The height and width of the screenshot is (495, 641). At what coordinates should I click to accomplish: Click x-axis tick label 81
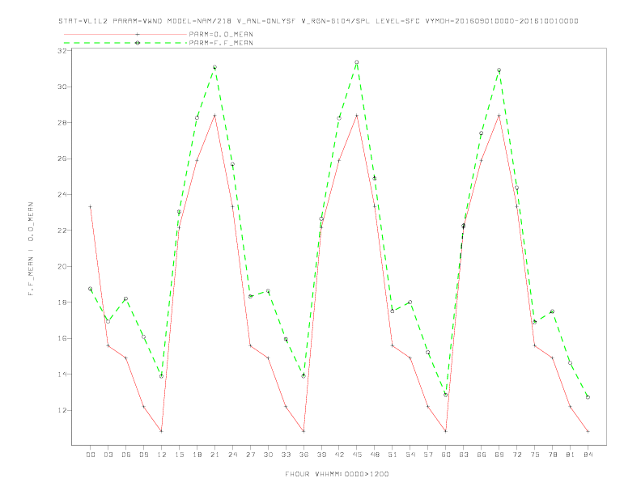(x=571, y=455)
